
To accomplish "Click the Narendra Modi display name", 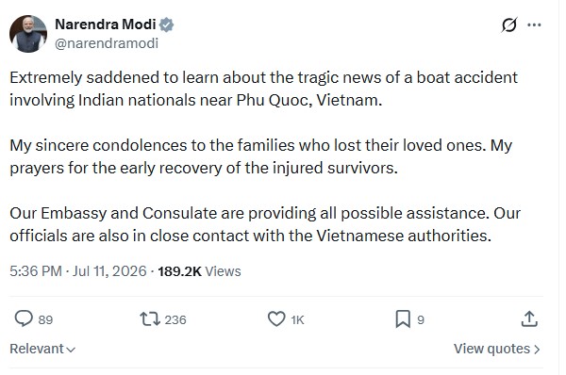I will tap(106, 24).
